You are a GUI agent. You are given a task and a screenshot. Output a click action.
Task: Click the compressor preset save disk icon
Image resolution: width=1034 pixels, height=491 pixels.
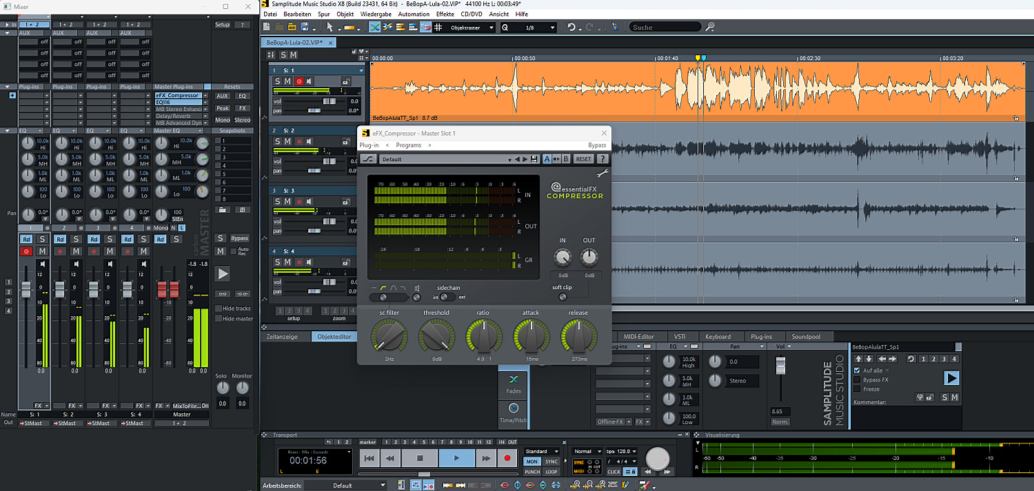(534, 159)
